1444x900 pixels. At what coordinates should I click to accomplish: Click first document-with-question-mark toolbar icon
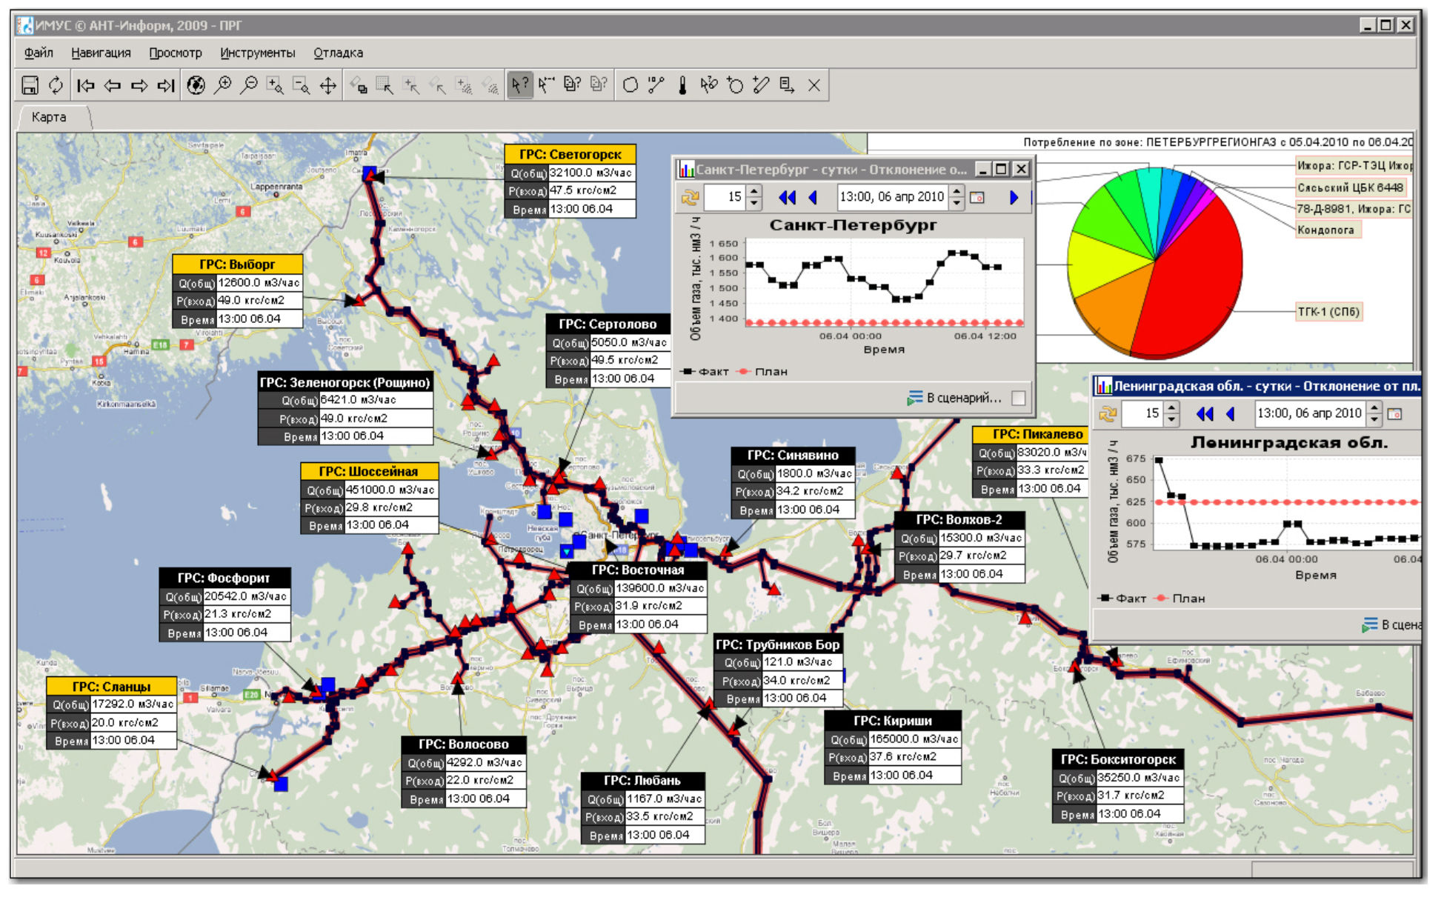[x=573, y=85]
